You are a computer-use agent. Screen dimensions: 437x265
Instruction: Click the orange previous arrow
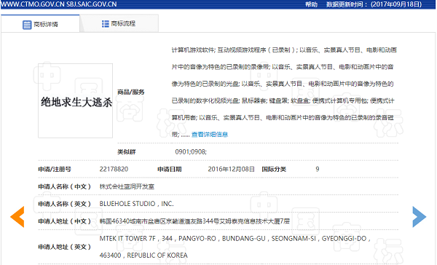click(17, 217)
